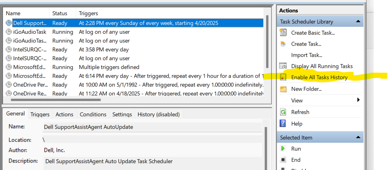This screenshot has width=388, height=170.
Task: Sort by Name column header
Action: [13, 13]
